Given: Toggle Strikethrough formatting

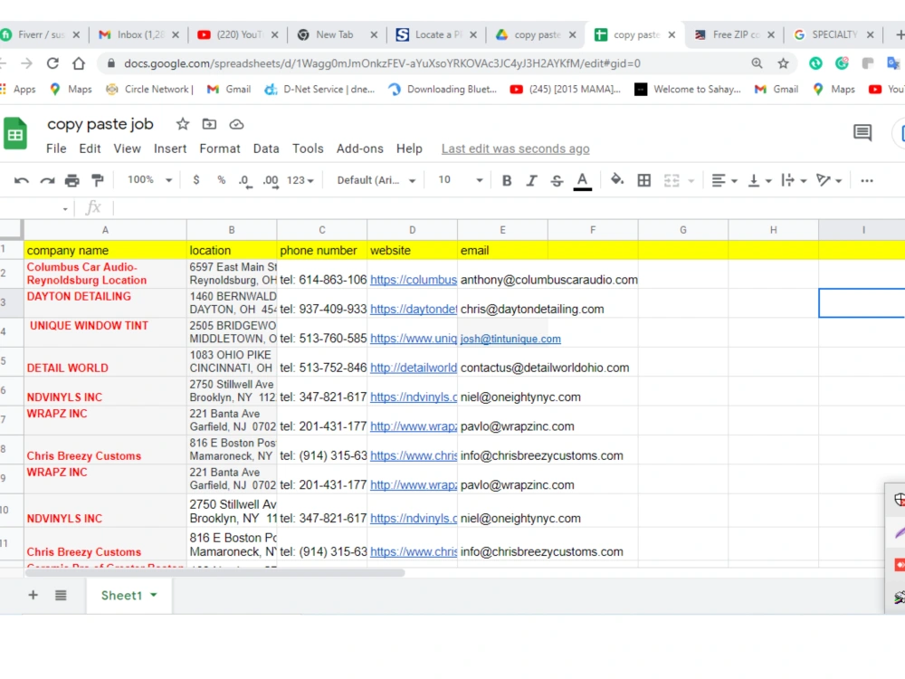Looking at the screenshot, I should click(557, 181).
